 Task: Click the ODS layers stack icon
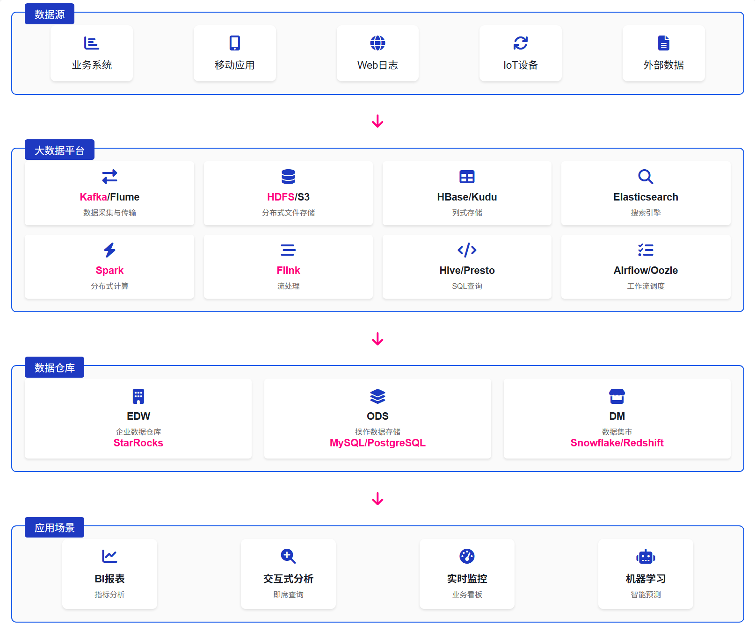point(377,396)
